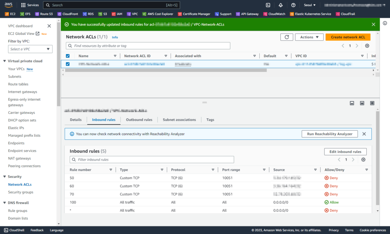Open the Select a VPC filter dropdown
Viewport: 390px width, 234px height.
pos(30,49)
